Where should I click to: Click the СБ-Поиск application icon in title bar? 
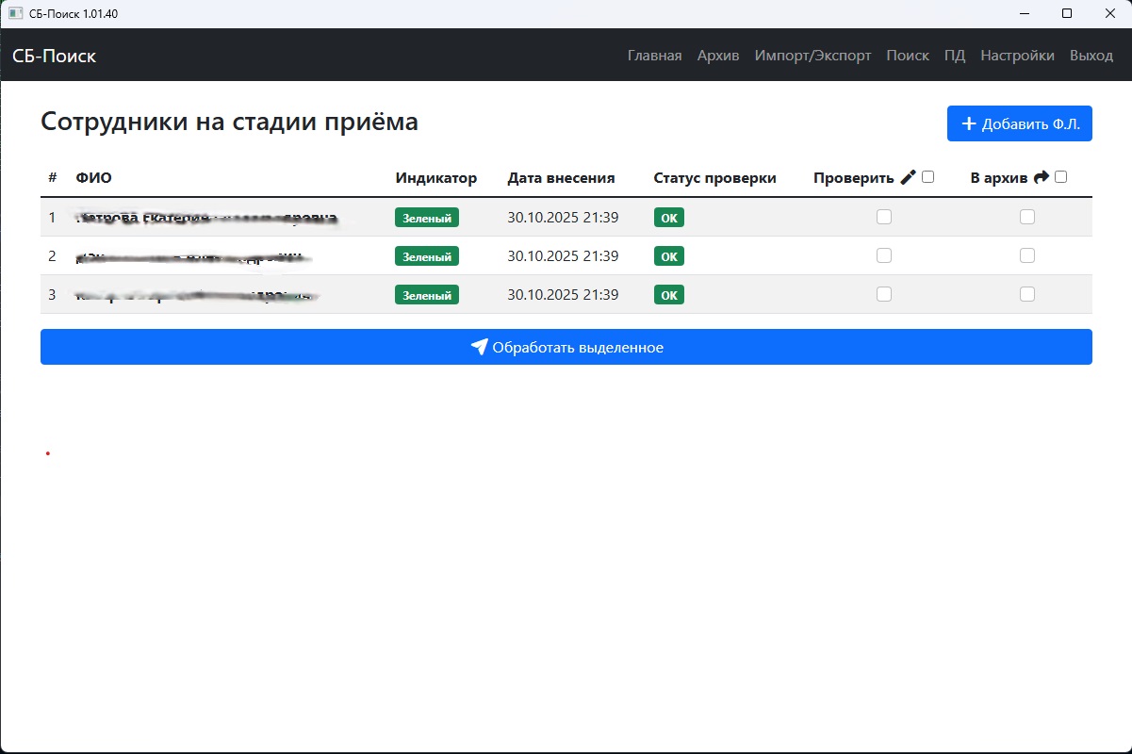click(13, 13)
